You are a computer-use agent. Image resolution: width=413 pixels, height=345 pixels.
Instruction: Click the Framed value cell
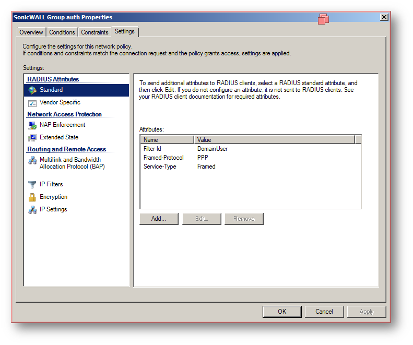206,166
